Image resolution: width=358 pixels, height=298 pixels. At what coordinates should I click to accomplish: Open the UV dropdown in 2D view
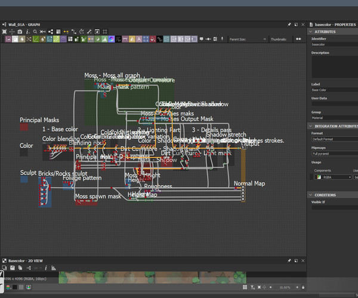tap(38, 268)
